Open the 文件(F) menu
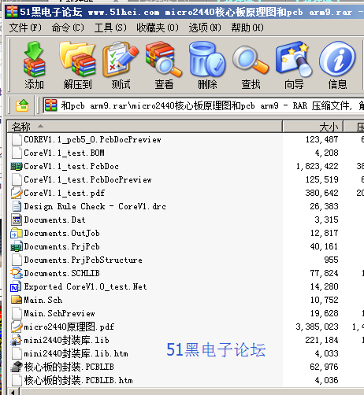Viewport: 364px width, 395px height. coord(25,28)
